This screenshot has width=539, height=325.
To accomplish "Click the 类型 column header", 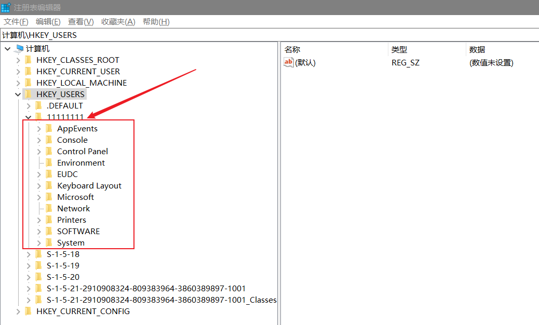I will [x=399, y=50].
